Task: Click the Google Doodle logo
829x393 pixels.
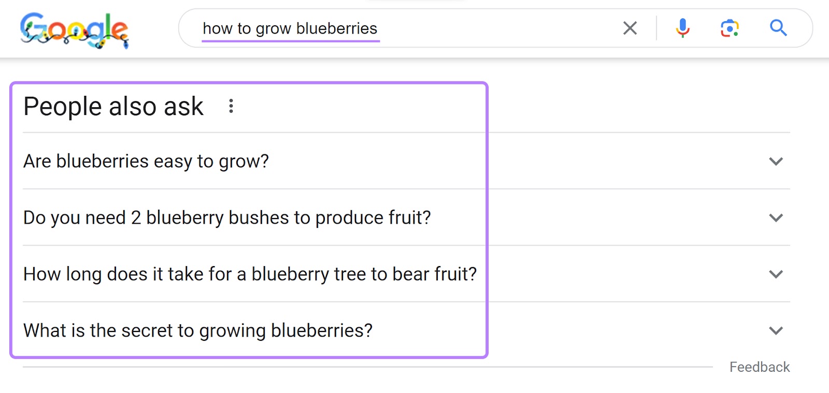Action: [x=74, y=30]
